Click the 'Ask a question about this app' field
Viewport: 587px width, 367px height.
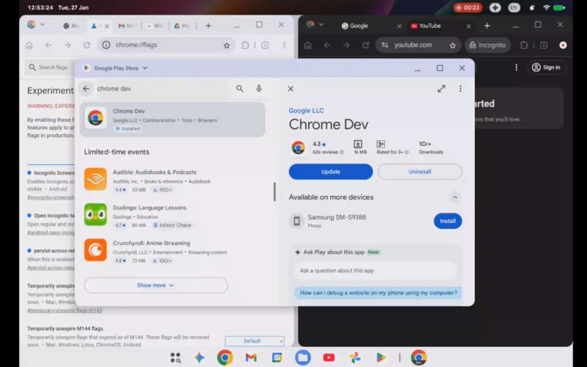coord(376,271)
